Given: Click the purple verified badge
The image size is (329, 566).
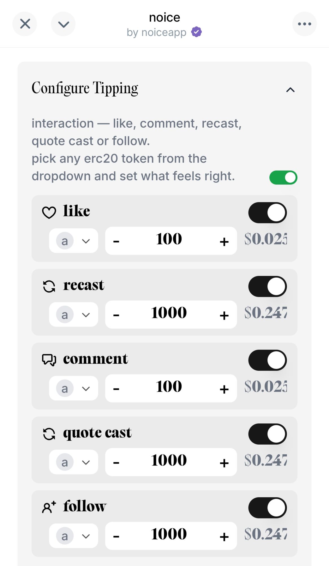Looking at the screenshot, I should (x=197, y=32).
